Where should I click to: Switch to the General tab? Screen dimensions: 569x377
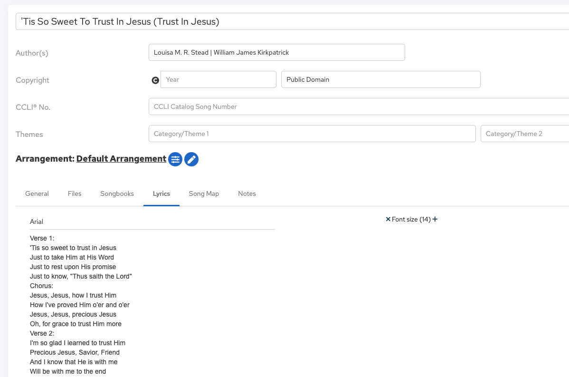tap(37, 193)
